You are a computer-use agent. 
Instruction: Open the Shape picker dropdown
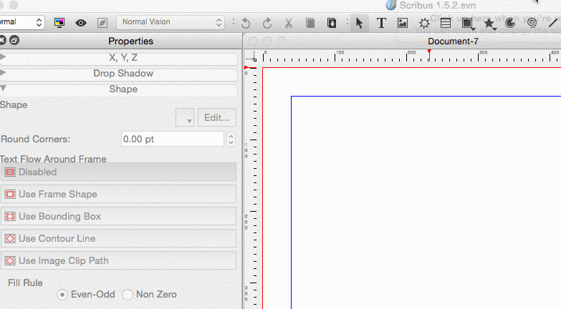[184, 118]
